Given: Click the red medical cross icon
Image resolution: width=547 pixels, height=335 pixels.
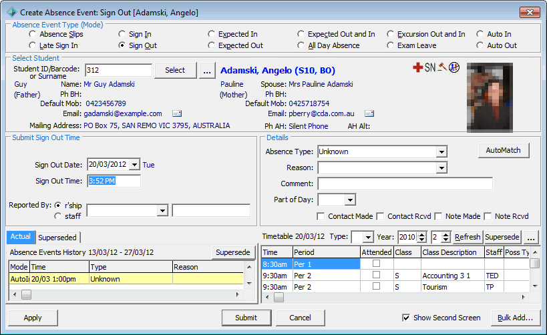Looking at the screenshot, I should pyautogui.click(x=417, y=67).
